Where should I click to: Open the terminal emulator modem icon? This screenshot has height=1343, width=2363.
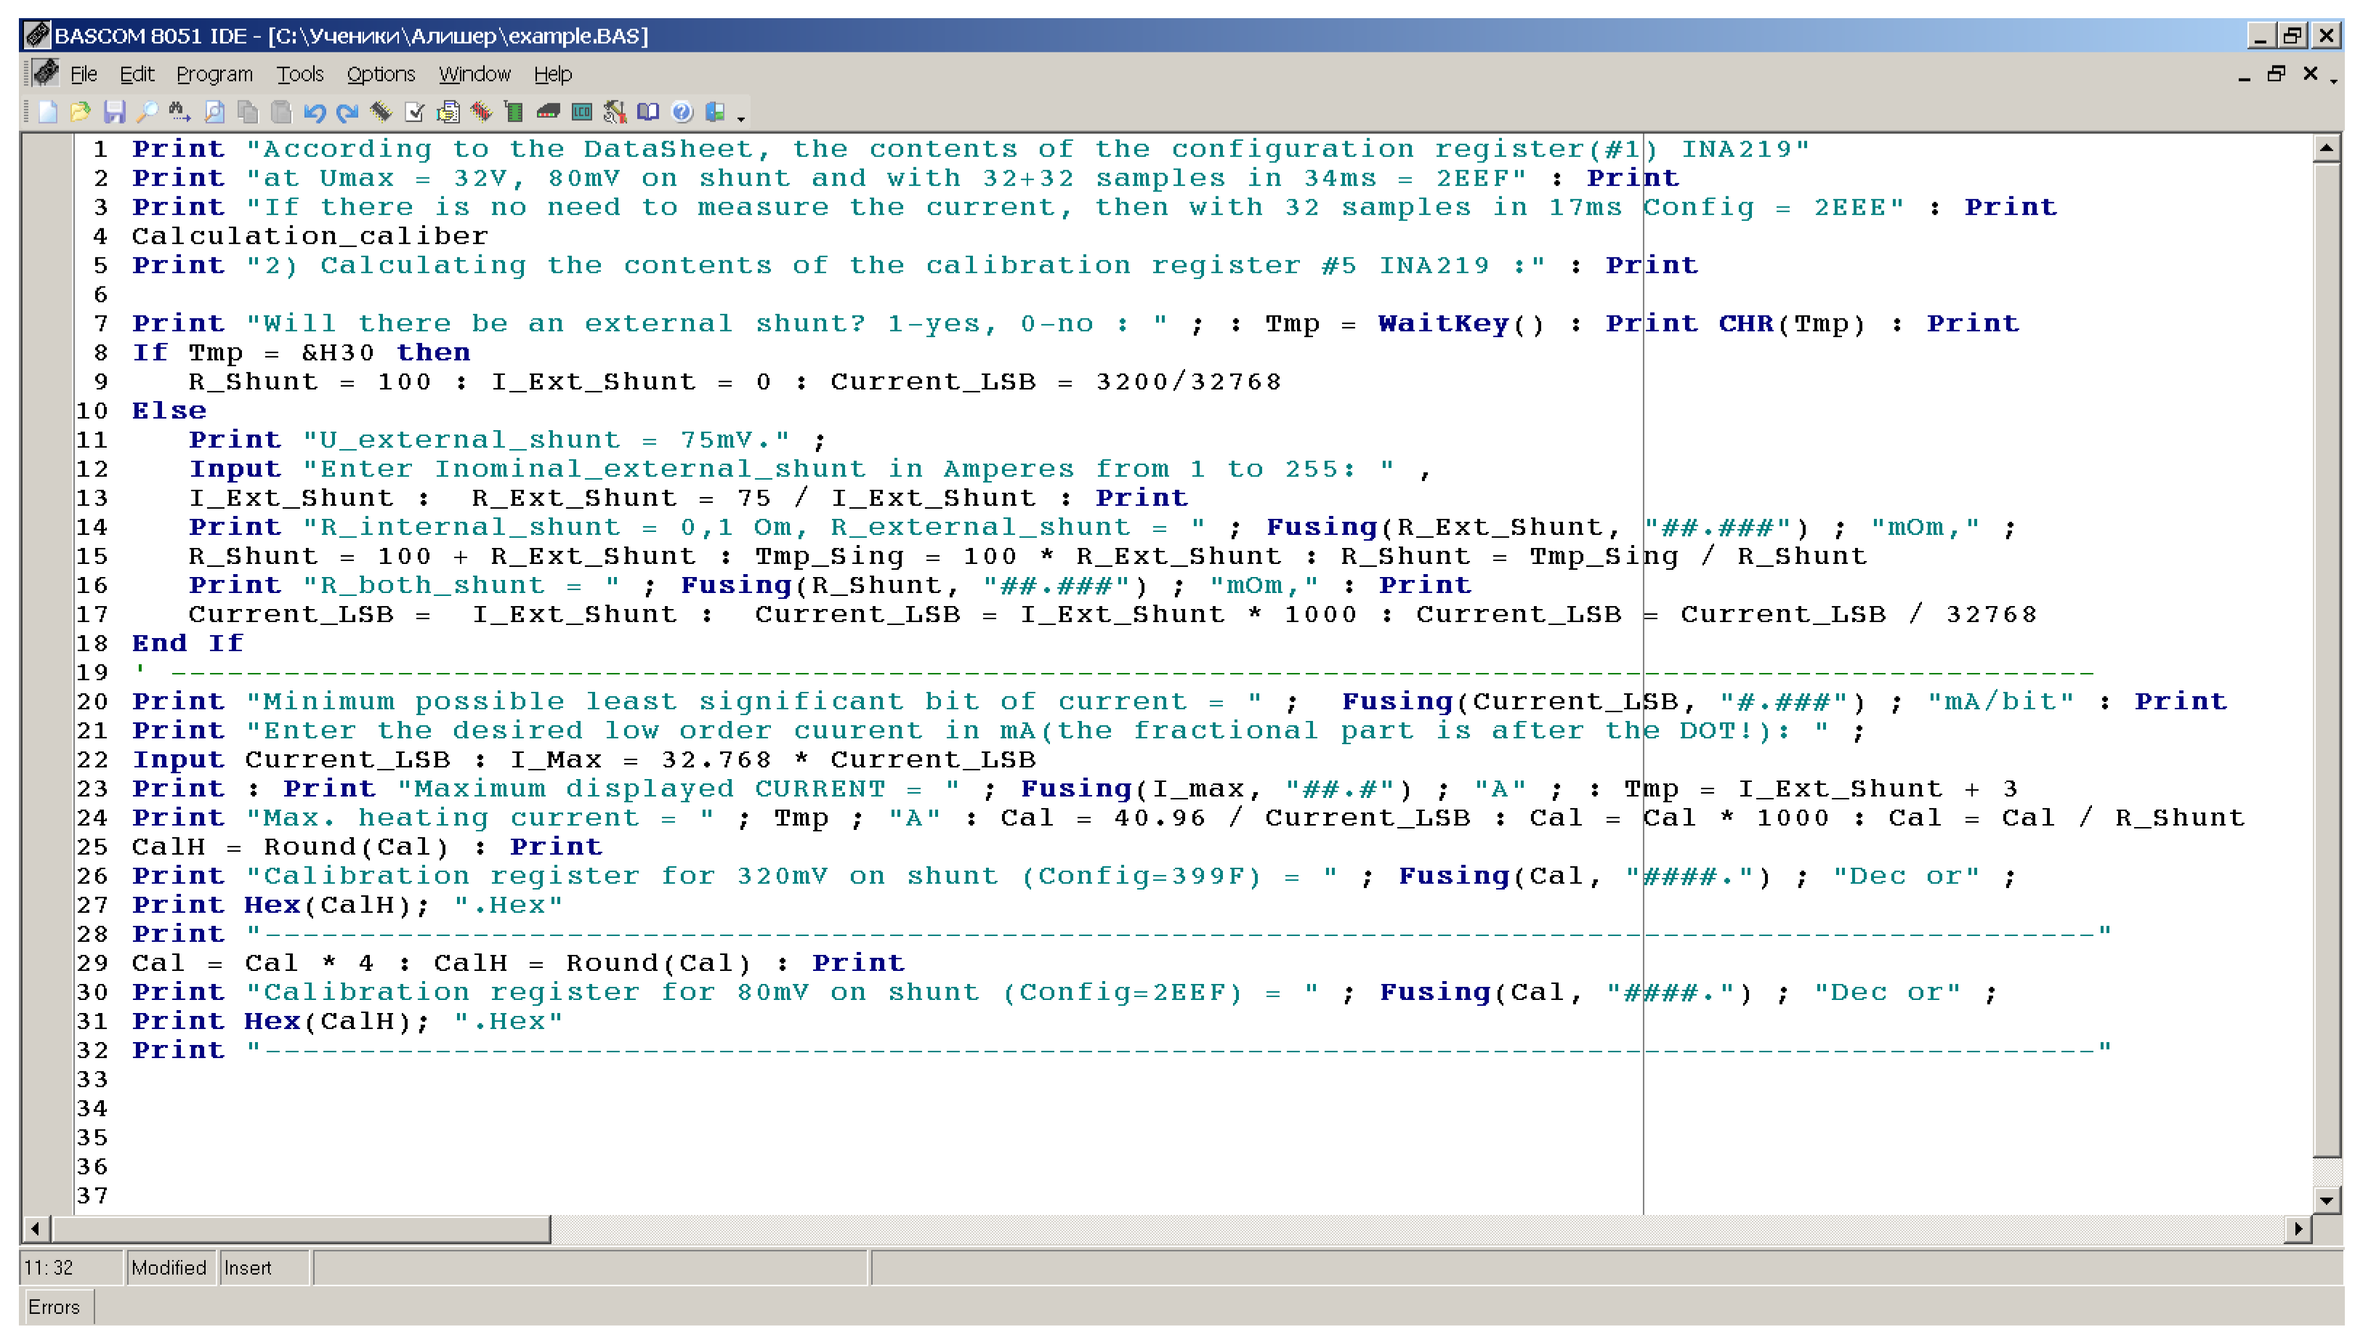click(549, 113)
